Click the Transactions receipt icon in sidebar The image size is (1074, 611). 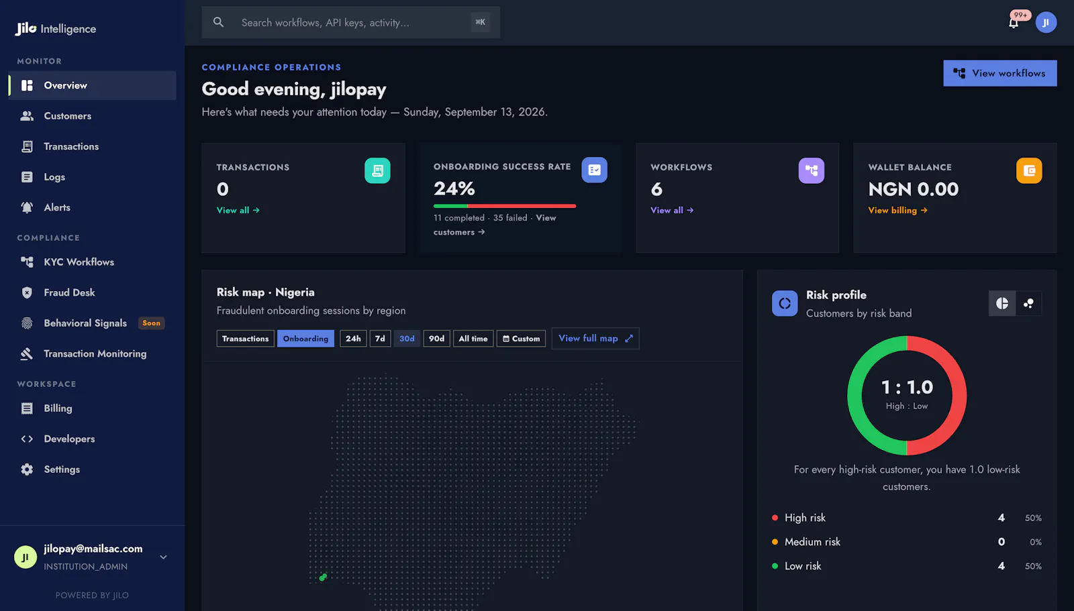pos(27,146)
